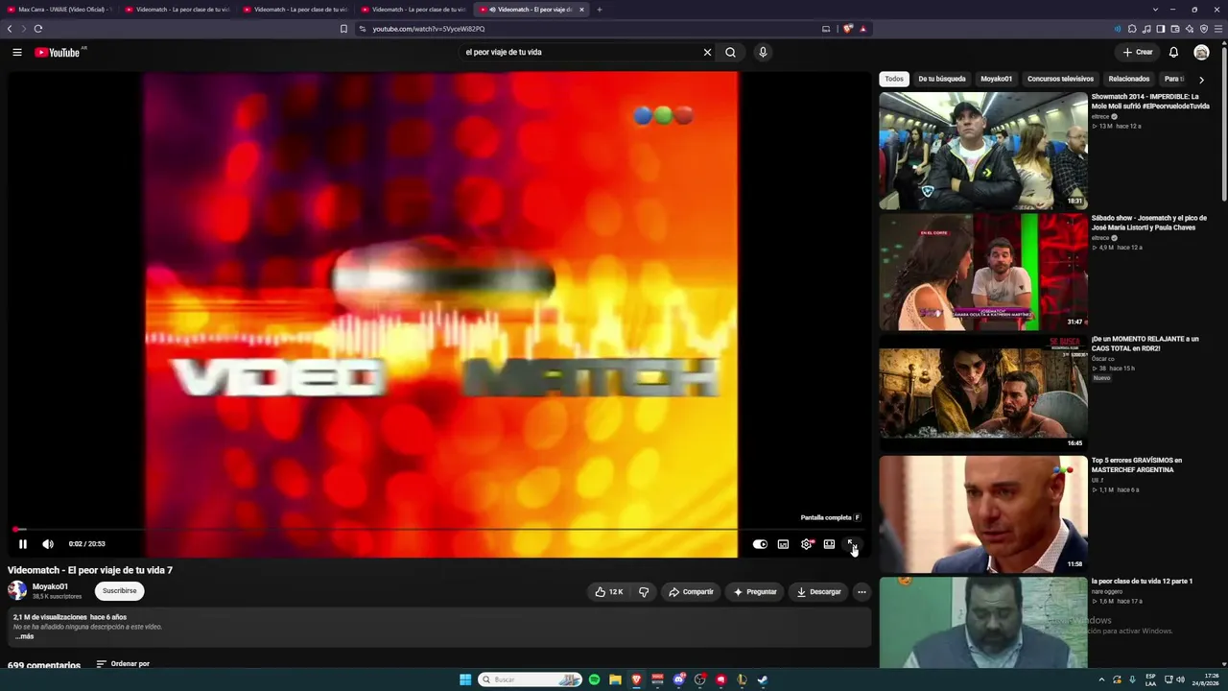This screenshot has height=691, width=1228.
Task: Open a new browser tab
Action: [x=600, y=10]
